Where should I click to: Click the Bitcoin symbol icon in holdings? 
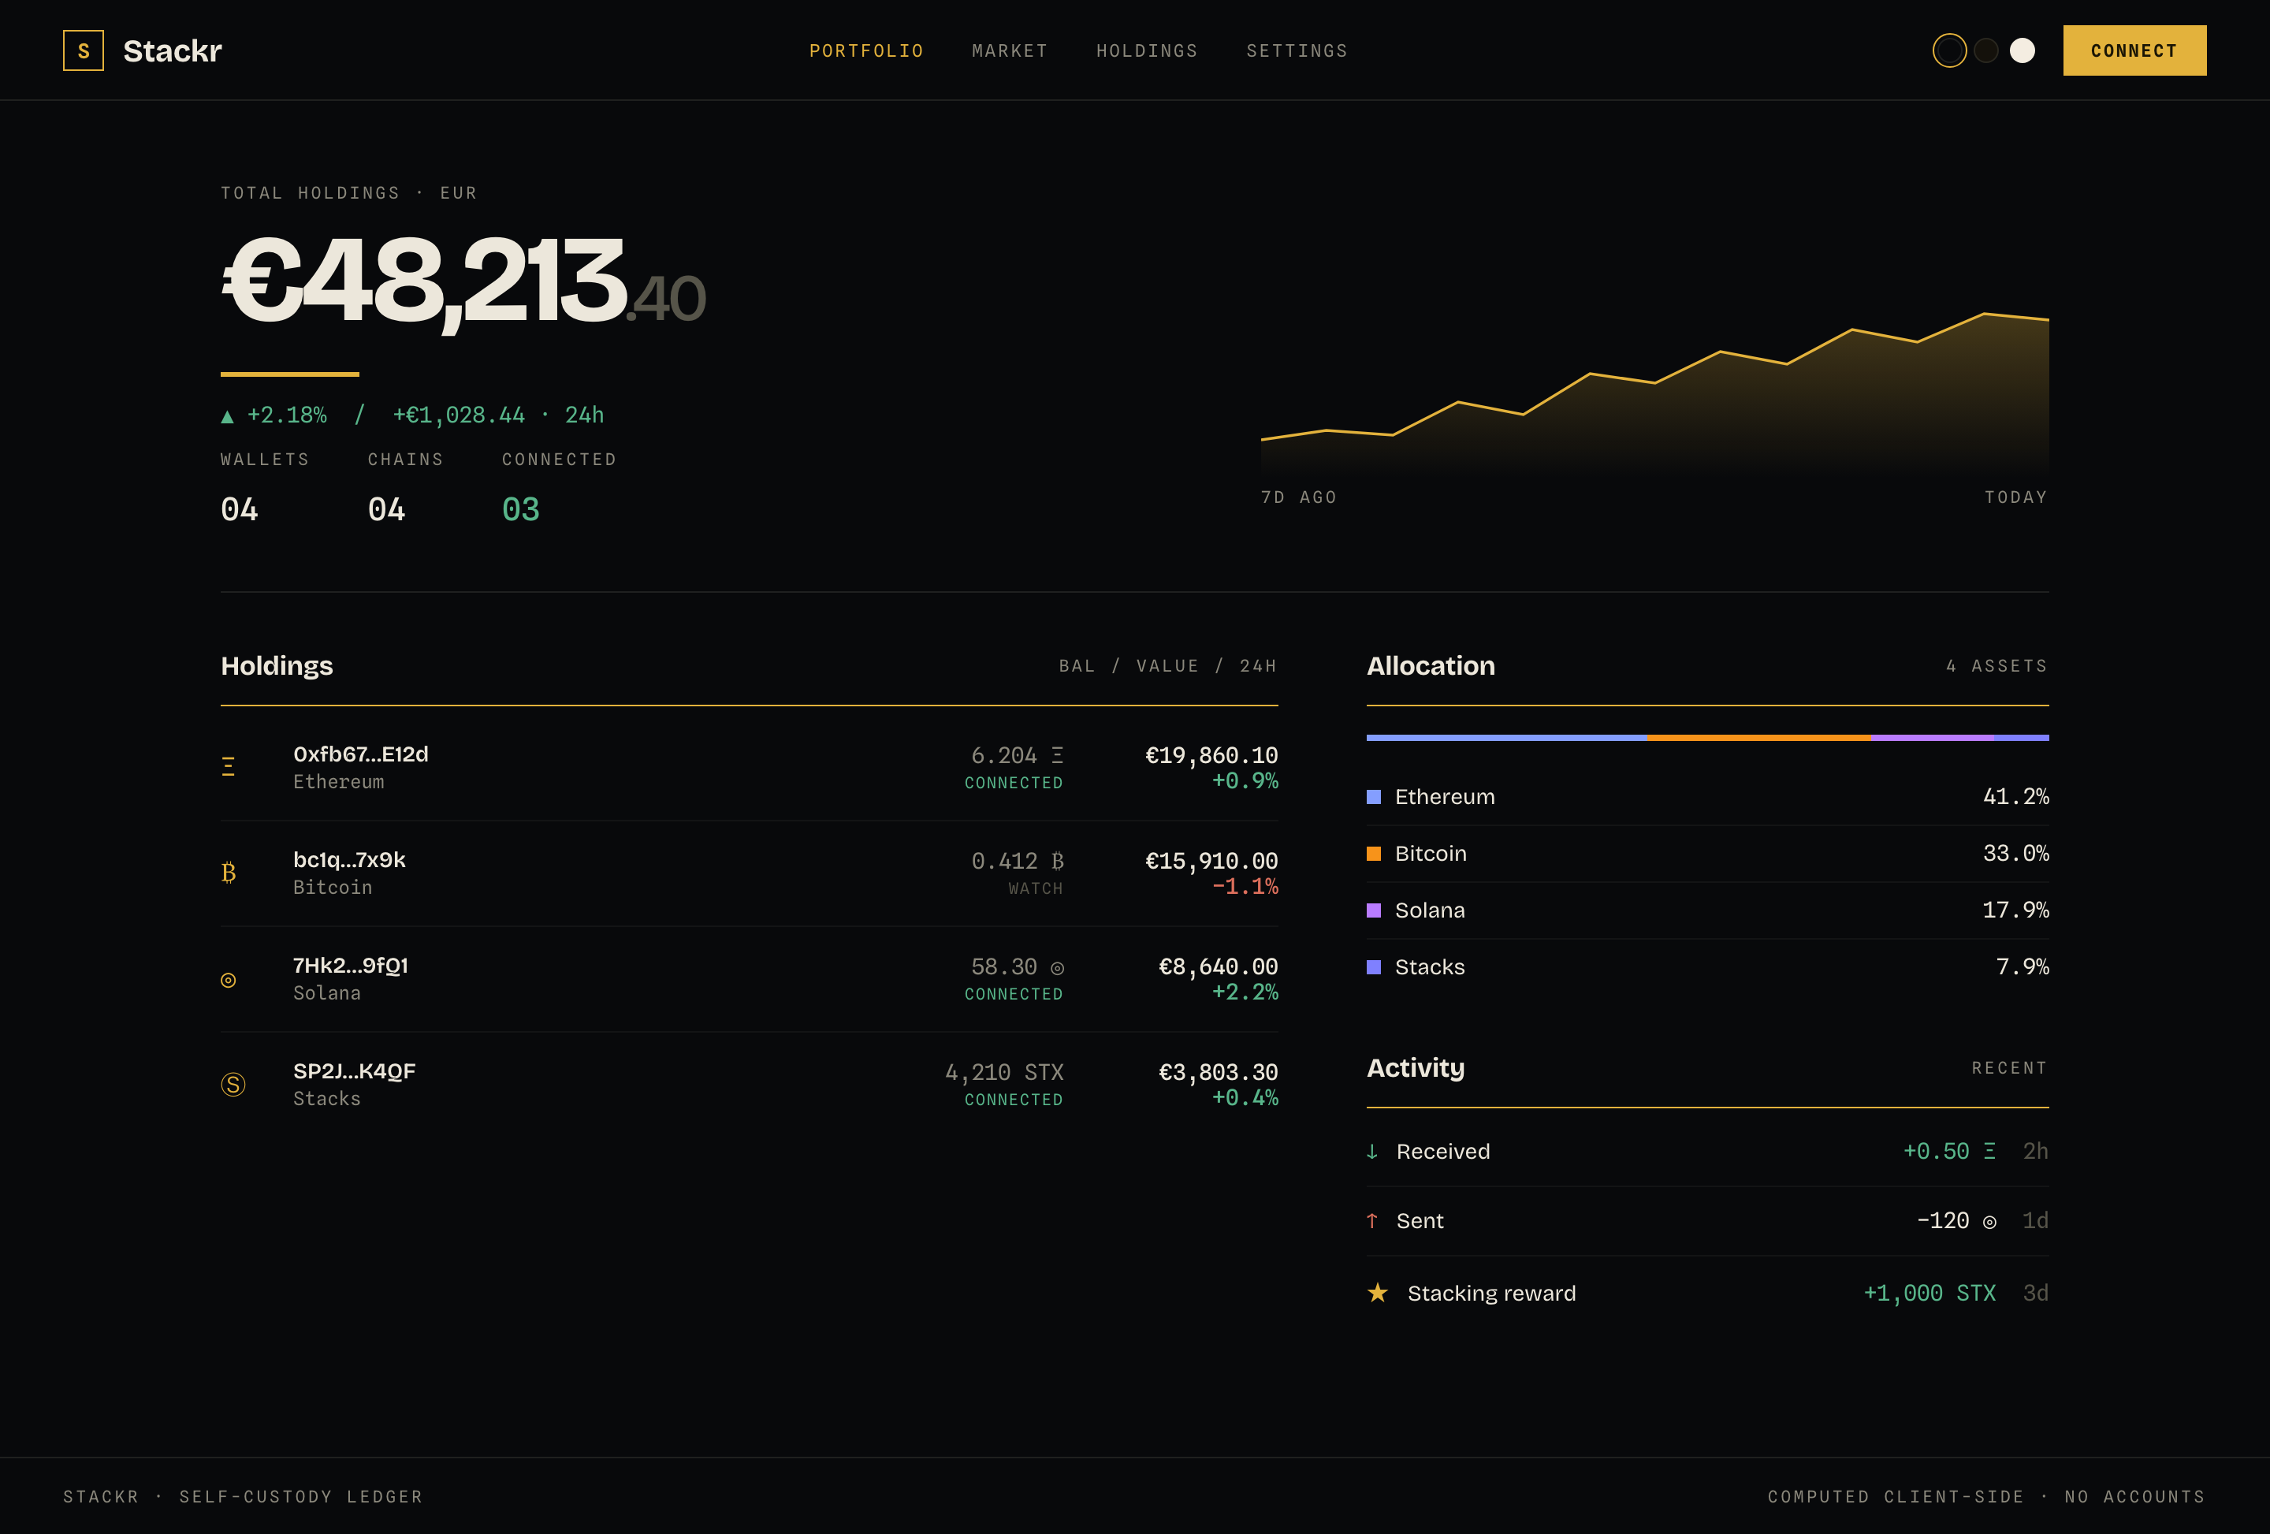click(x=229, y=873)
